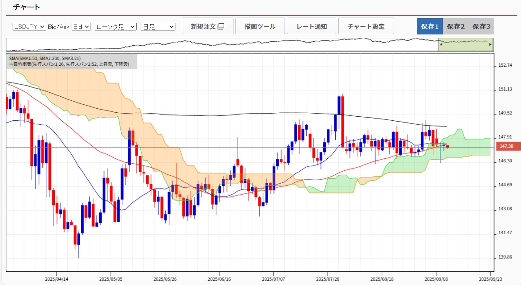The width and height of the screenshot is (521, 285).
Task: Open the 日足 timeframe dropdown
Action: pyautogui.click(x=158, y=27)
